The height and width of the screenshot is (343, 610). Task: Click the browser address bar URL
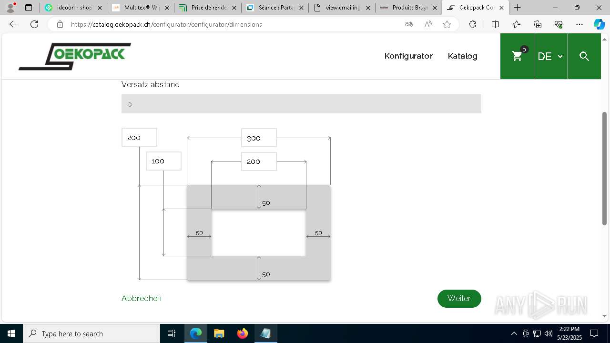click(166, 24)
